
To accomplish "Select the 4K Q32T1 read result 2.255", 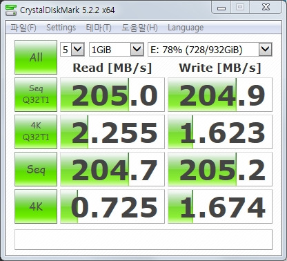I will coord(112,132).
